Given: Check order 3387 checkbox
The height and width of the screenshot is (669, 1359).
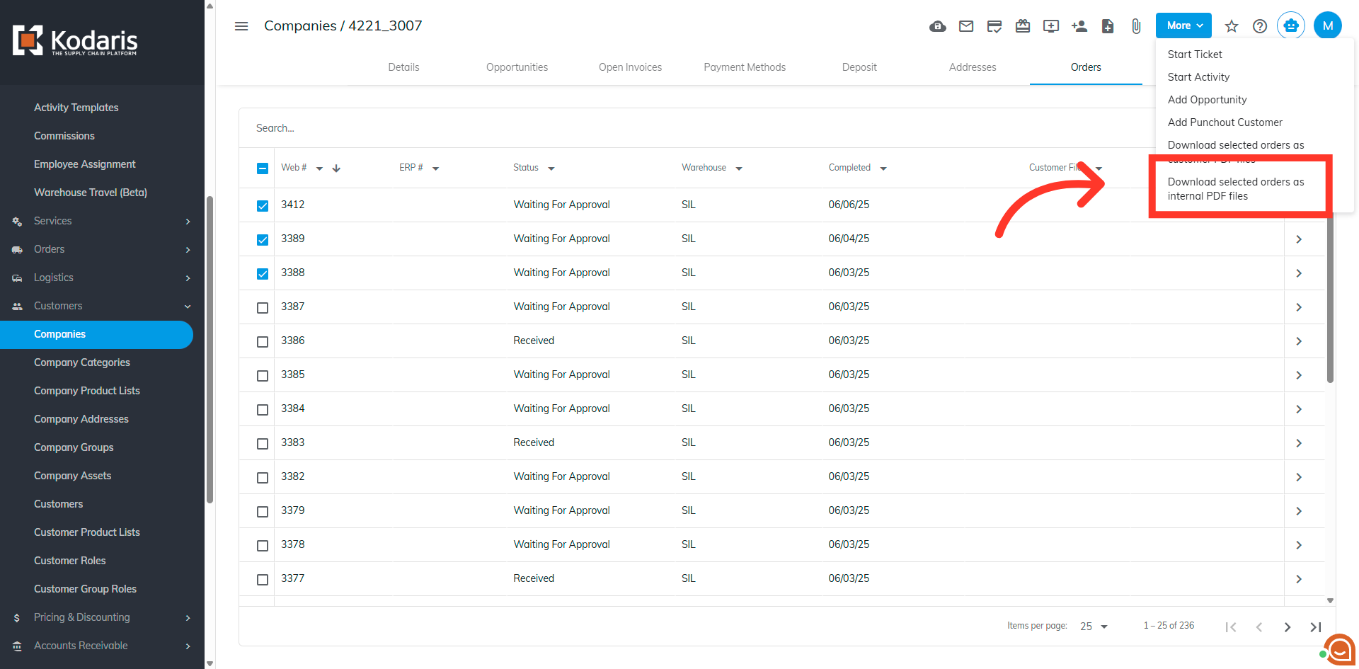Looking at the screenshot, I should point(263,308).
